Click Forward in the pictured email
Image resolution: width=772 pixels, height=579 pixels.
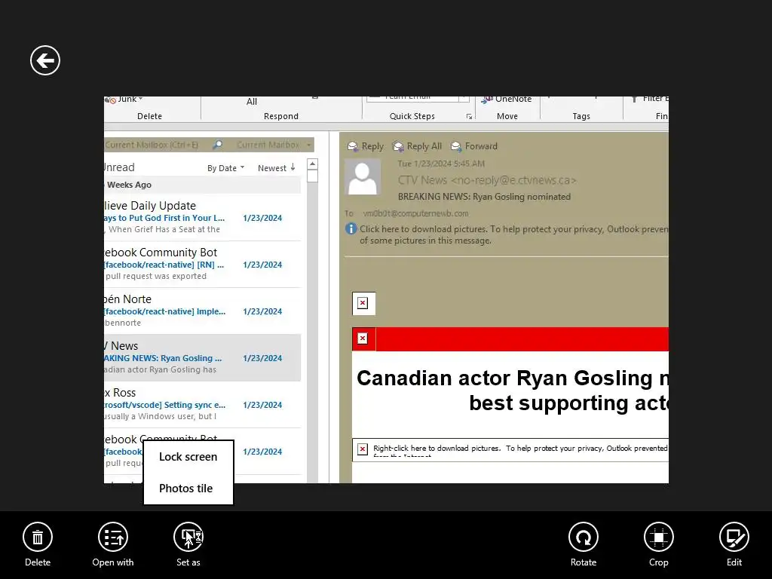coord(474,146)
